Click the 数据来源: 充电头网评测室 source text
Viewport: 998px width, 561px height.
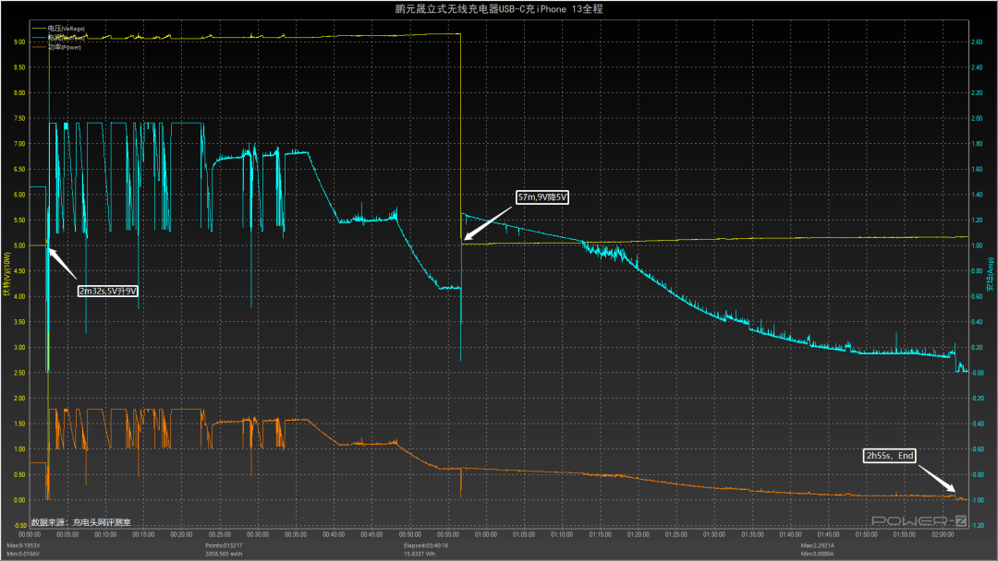pos(80,522)
